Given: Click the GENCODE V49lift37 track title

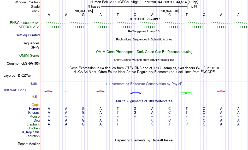Looking at the screenshot, I should [x=144, y=19].
